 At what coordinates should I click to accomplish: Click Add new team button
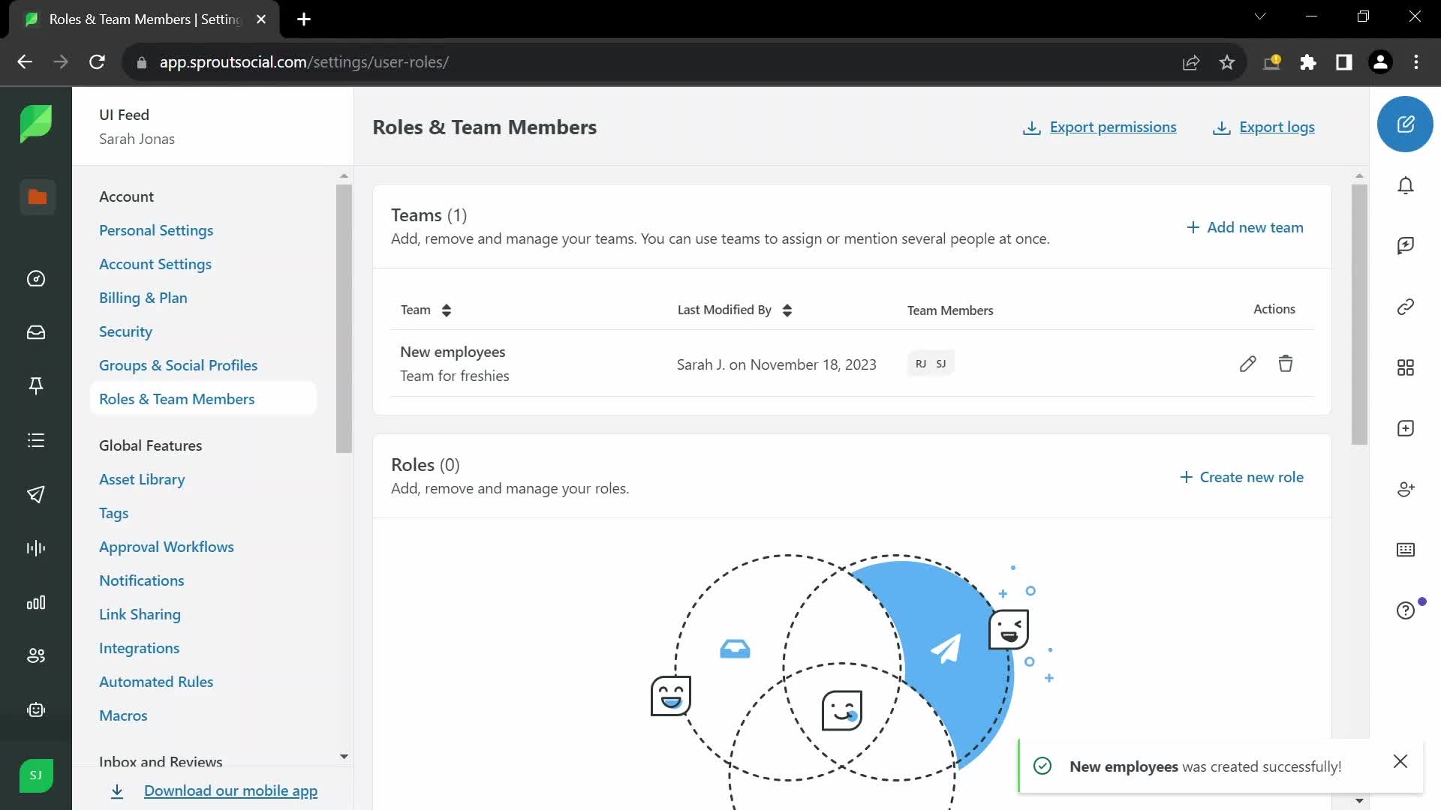[x=1245, y=226]
